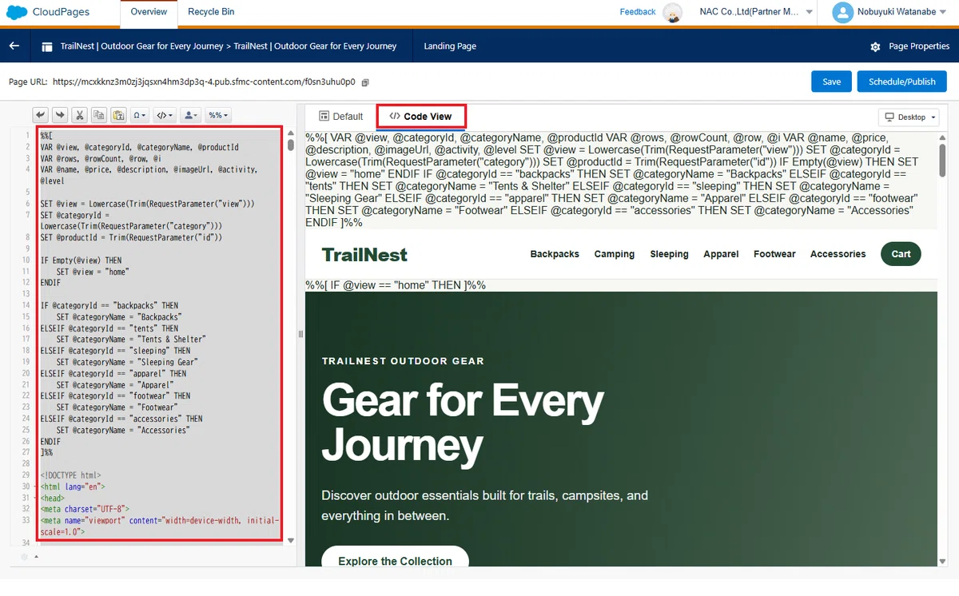
Task: Switch to the Overview tab
Action: (x=149, y=12)
